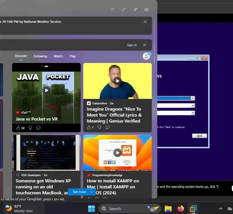
Task: Minimize the installer dialog window
Action: [190, 58]
